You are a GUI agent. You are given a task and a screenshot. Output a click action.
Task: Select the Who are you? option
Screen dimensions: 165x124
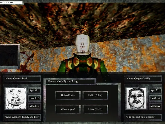68,109
